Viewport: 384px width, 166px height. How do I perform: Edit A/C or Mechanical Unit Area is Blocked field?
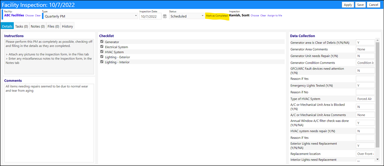[x=365, y=107]
